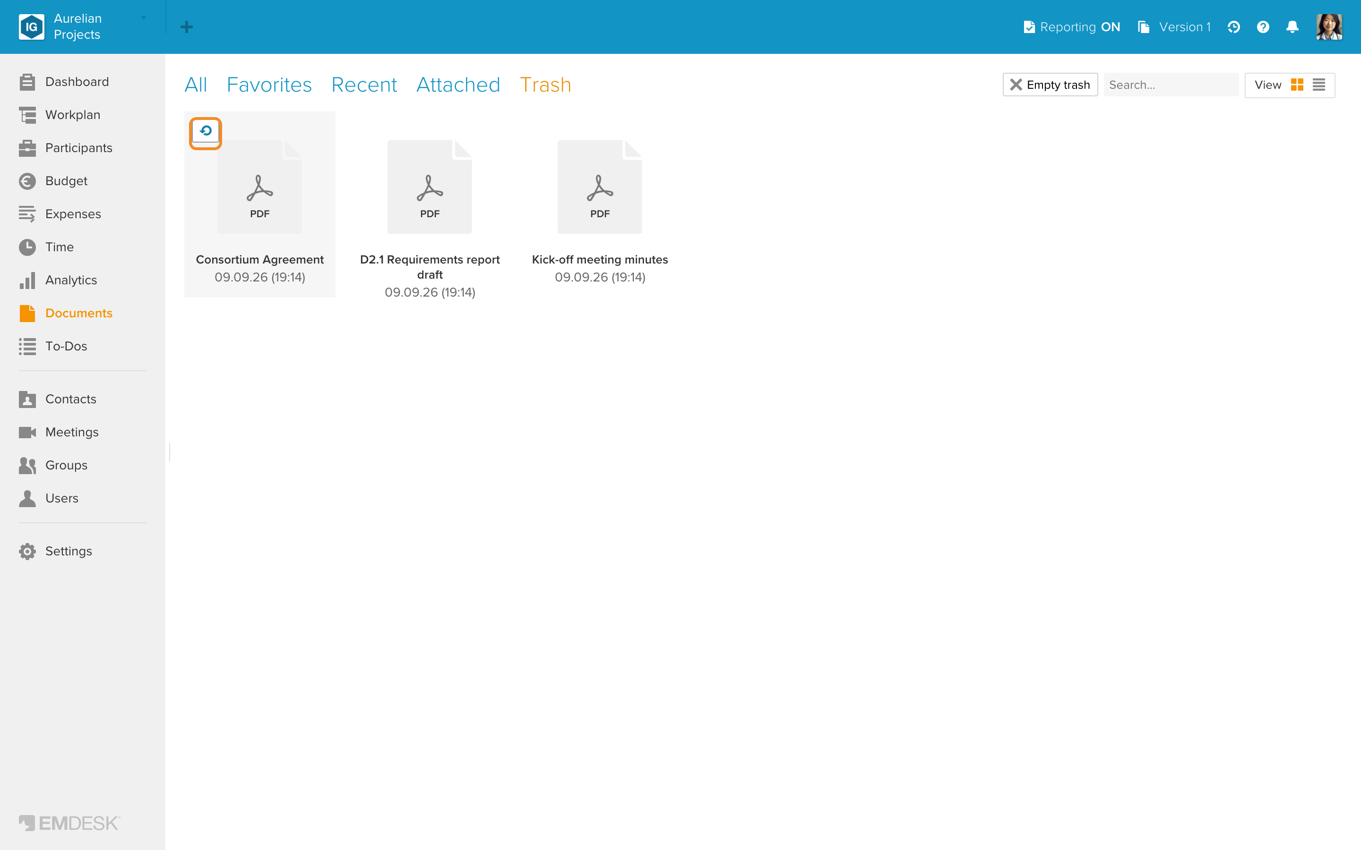Click the Settings gear icon

27,552
